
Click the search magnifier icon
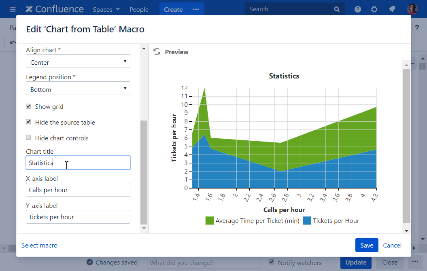(337, 9)
